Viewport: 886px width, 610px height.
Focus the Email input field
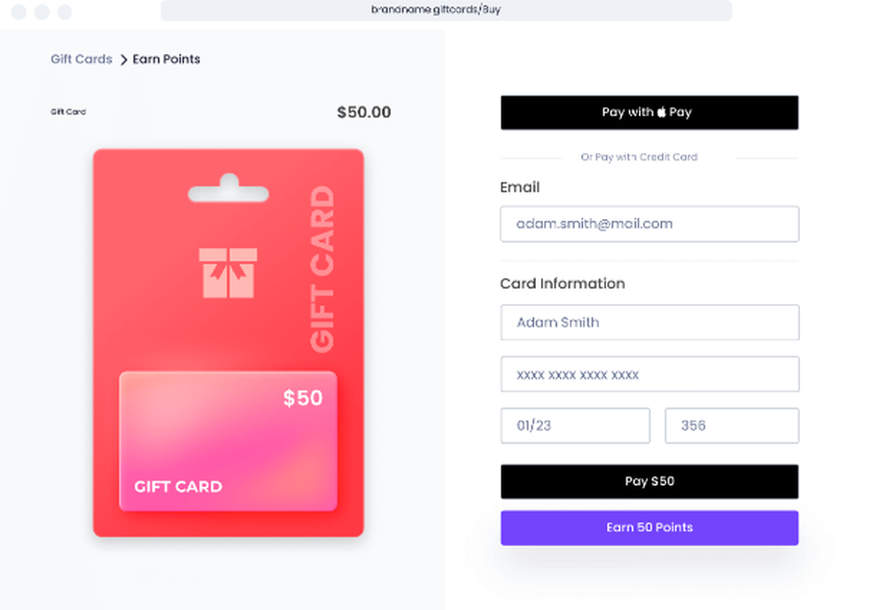tap(649, 224)
